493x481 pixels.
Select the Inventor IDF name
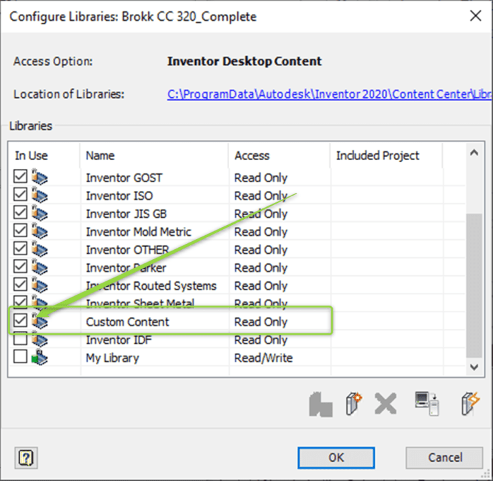click(x=119, y=340)
